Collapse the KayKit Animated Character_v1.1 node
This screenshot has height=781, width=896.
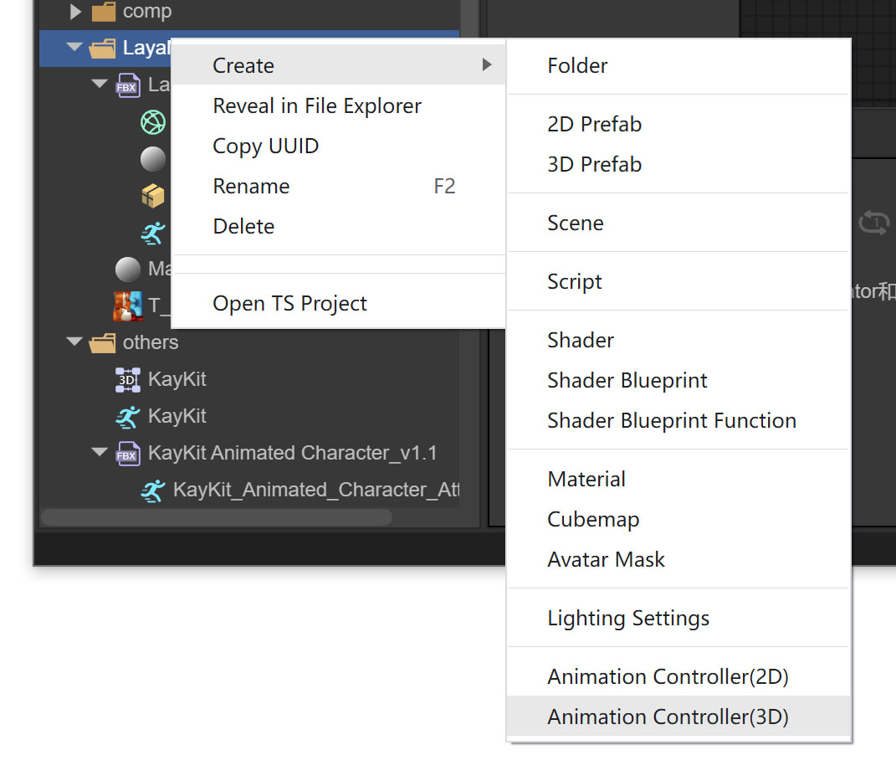click(x=100, y=453)
